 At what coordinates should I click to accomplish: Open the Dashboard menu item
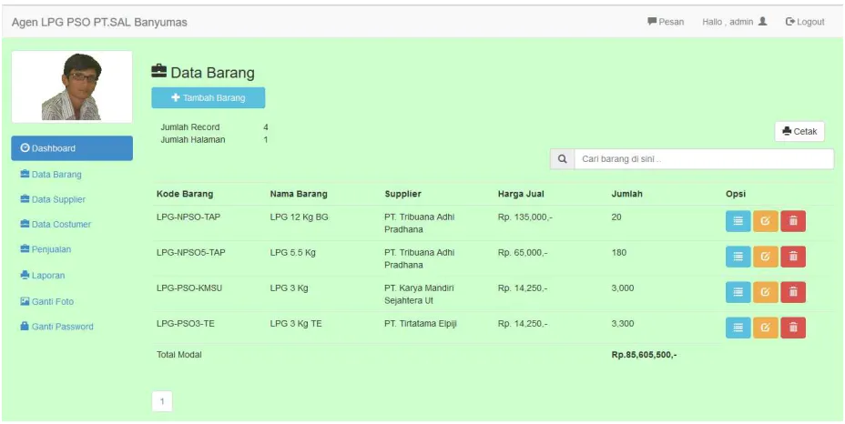tap(72, 148)
